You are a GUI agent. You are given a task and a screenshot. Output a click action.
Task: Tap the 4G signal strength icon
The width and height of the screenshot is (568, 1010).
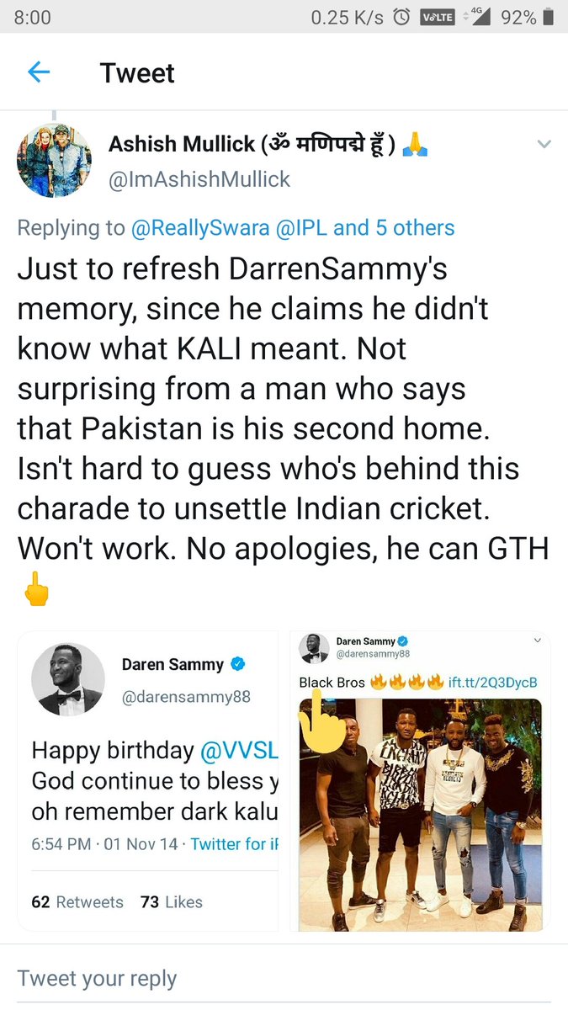(479, 17)
